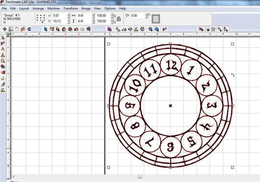This screenshot has width=260, height=182.
Task: Activate the magnifying glass zoom tool
Action: [3, 61]
